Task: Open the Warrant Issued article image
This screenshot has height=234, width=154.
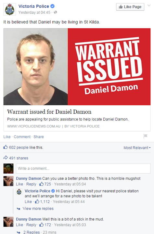Action: click(77, 67)
